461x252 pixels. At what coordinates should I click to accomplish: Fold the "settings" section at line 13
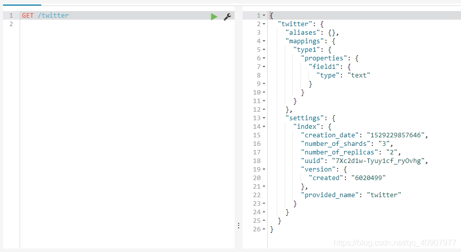coord(264,118)
